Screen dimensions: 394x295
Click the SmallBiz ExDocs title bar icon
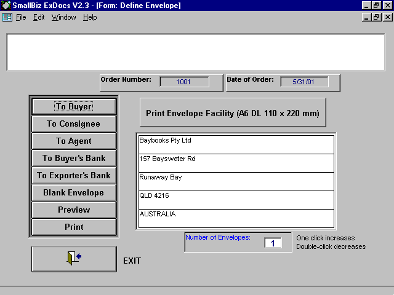click(6, 5)
